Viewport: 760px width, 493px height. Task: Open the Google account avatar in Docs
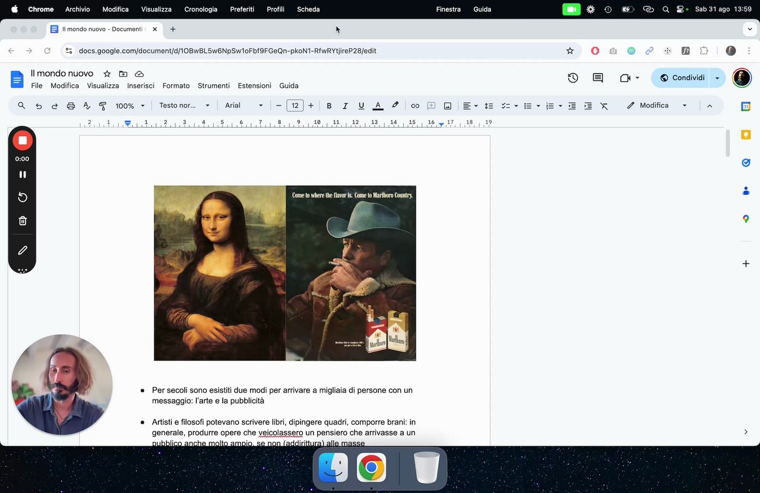click(x=742, y=78)
